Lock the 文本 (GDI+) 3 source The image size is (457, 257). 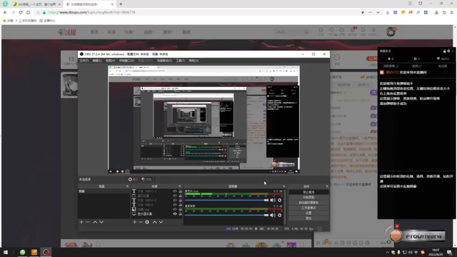tap(180, 191)
